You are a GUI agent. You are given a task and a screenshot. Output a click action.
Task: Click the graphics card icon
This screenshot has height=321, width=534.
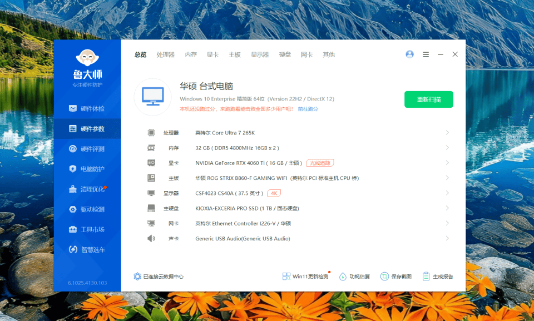pyautogui.click(x=151, y=163)
